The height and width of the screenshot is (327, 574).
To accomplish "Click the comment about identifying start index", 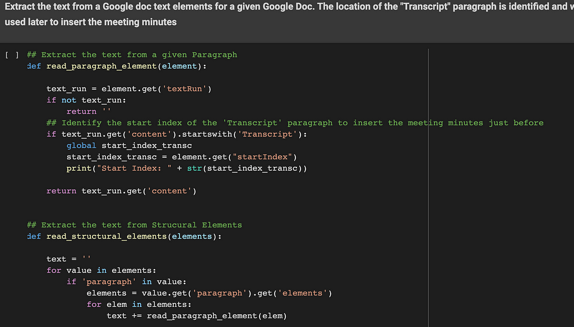I will point(295,123).
